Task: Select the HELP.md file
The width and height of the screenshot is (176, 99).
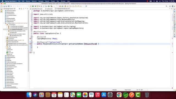Action: click(x=10, y=50)
